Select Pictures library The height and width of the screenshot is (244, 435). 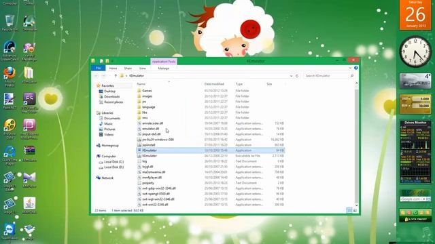tap(109, 129)
